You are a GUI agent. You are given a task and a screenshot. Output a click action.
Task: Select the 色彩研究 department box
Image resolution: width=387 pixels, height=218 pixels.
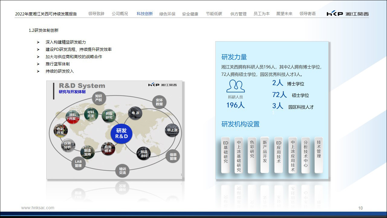[x=252, y=155]
